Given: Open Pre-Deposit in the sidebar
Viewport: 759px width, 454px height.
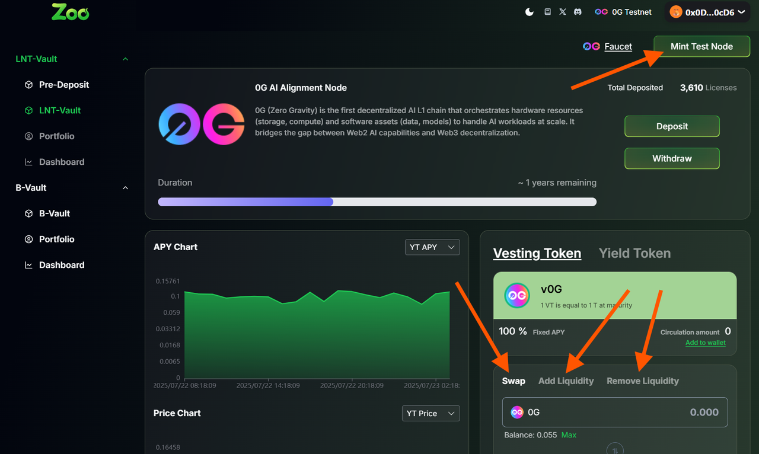Looking at the screenshot, I should pyautogui.click(x=57, y=85).
